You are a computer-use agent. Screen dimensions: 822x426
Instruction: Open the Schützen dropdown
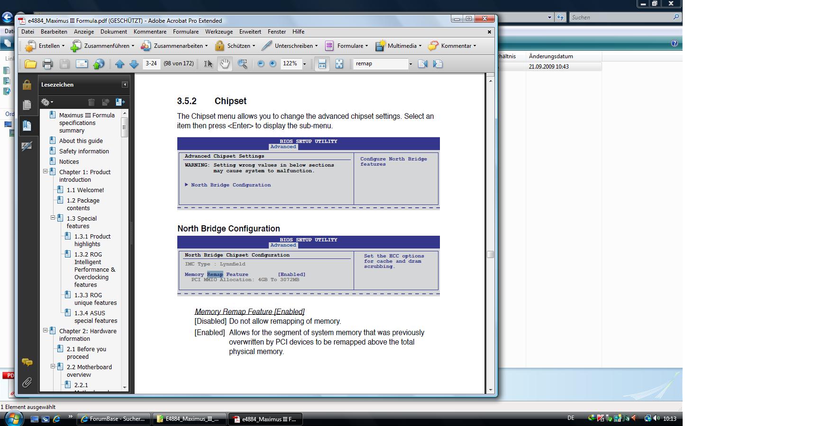235,46
